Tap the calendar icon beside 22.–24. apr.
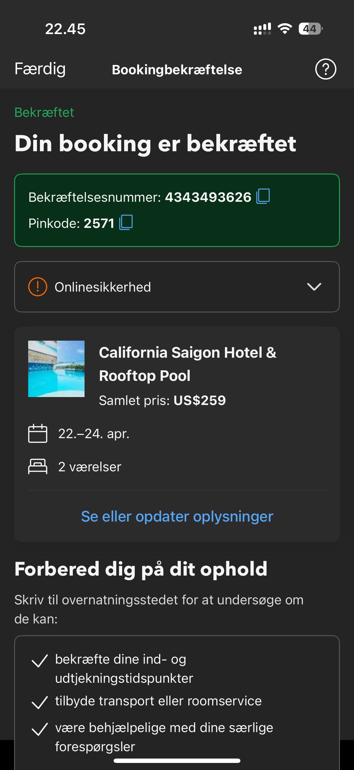The height and width of the screenshot is (770, 354). tap(38, 433)
